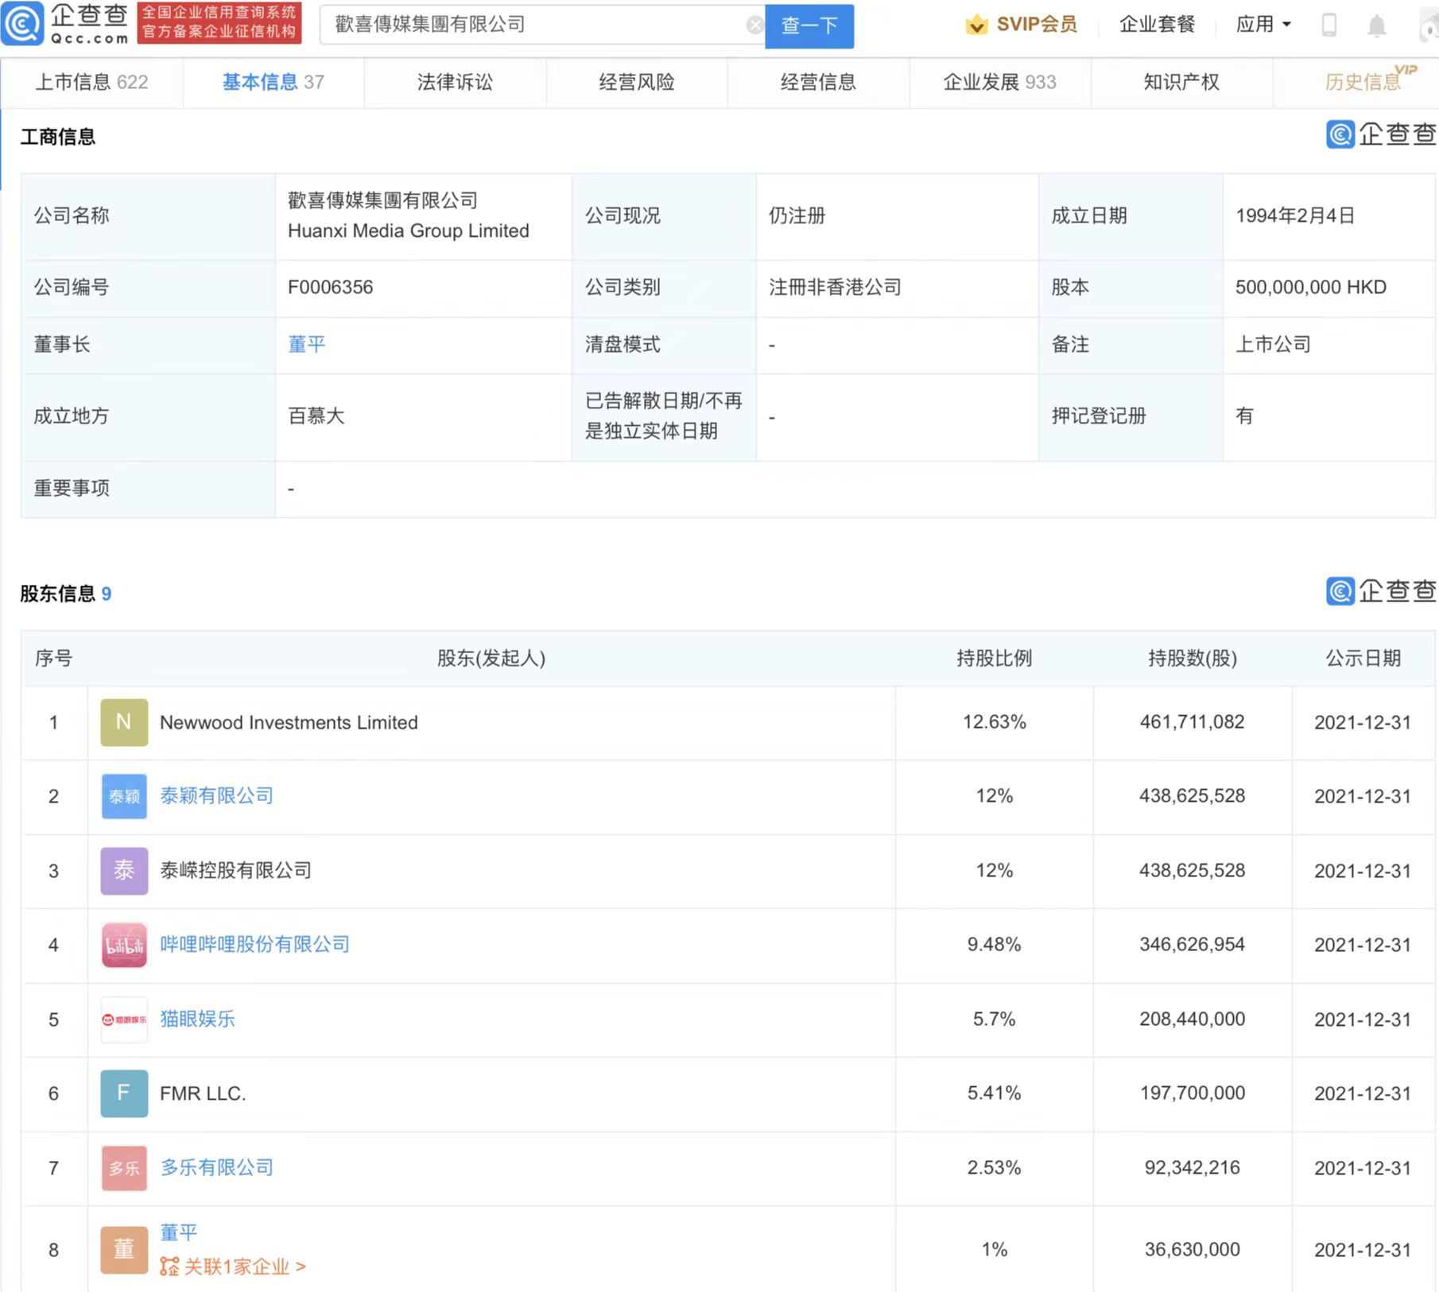This screenshot has width=1439, height=1292.
Task: Select the 百慕大 incorporation place value
Action: [316, 416]
